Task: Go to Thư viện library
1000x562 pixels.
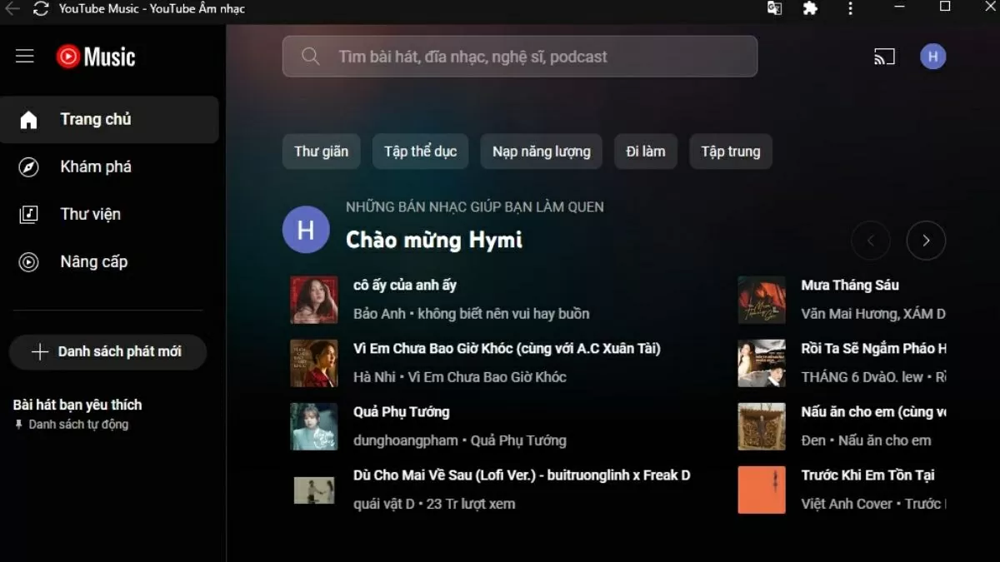Action: pyautogui.click(x=90, y=214)
